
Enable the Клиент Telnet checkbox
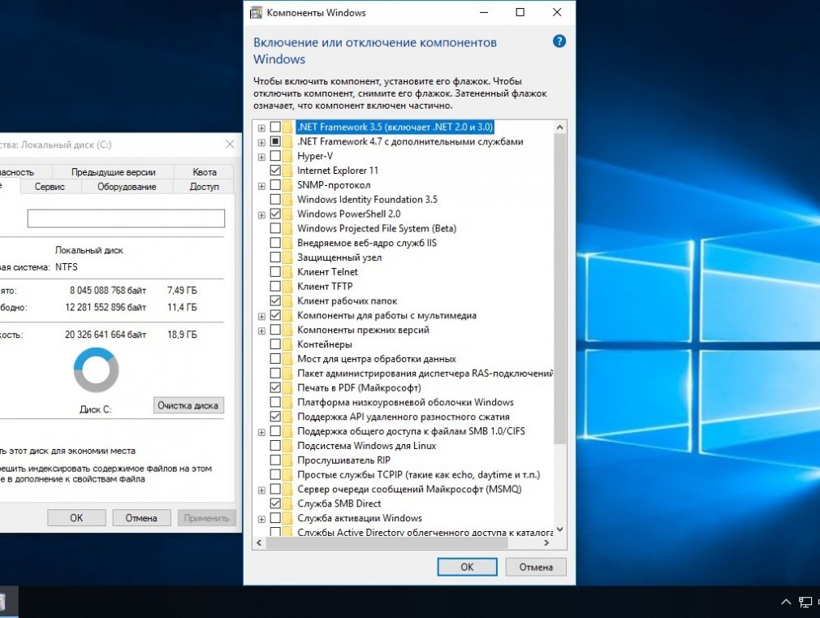coord(275,272)
